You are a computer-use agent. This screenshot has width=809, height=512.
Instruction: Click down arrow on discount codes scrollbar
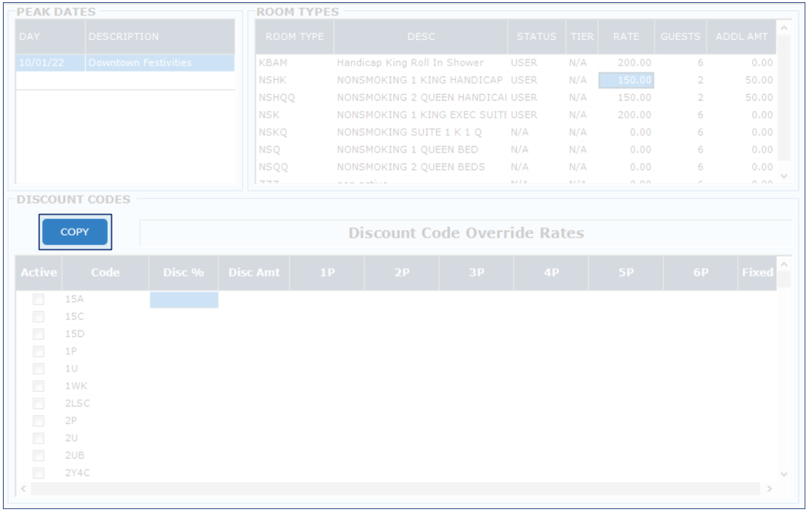[x=784, y=473]
